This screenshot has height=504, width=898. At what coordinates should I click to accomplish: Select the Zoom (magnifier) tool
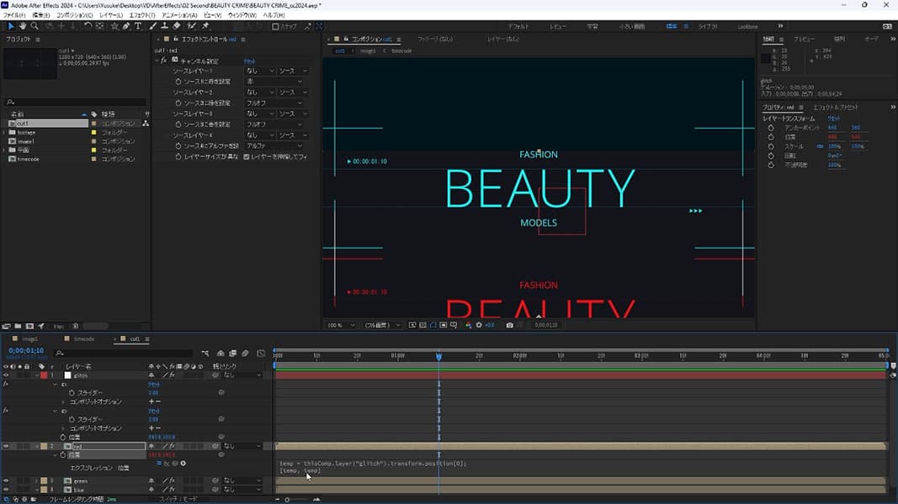click(x=34, y=26)
